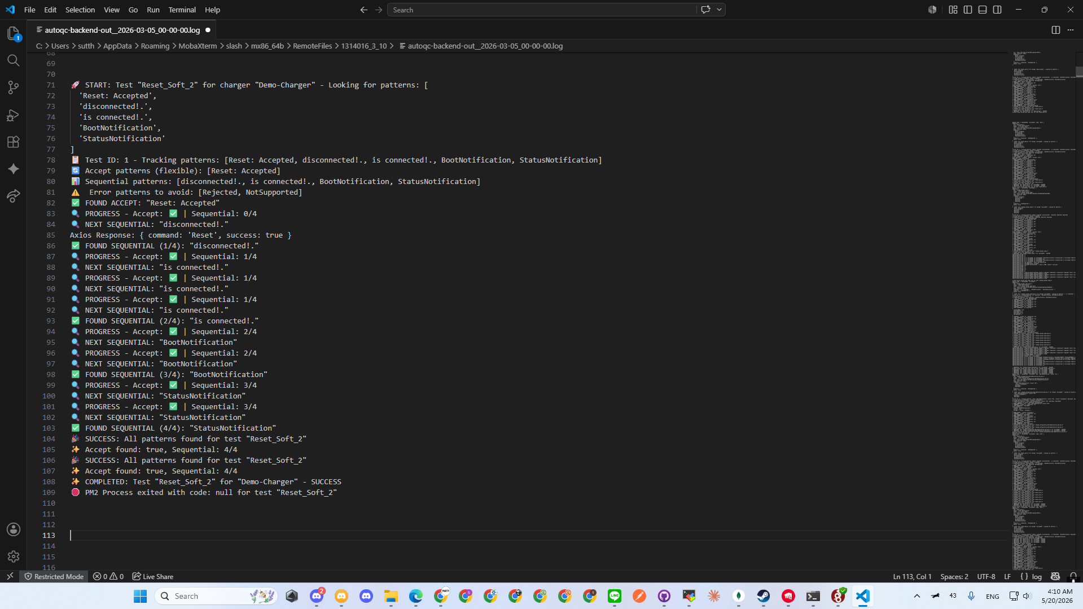The image size is (1083, 609).
Task: Click the title bar Search command field
Action: [542, 10]
